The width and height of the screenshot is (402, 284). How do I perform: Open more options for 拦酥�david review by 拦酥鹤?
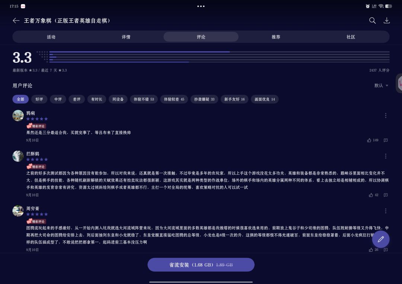click(x=386, y=156)
